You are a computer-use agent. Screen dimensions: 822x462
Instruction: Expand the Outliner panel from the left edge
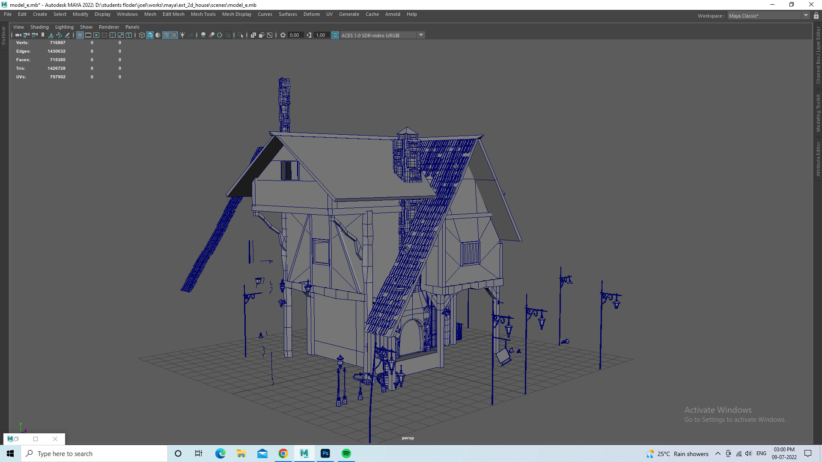coord(3,36)
